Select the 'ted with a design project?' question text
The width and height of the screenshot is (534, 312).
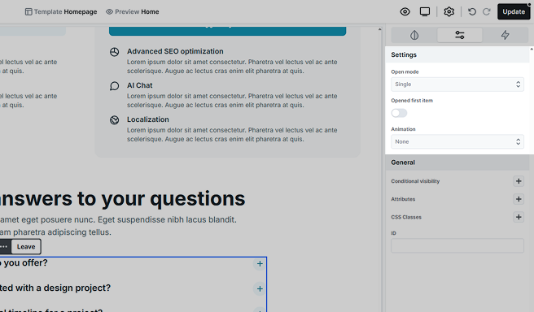click(55, 288)
